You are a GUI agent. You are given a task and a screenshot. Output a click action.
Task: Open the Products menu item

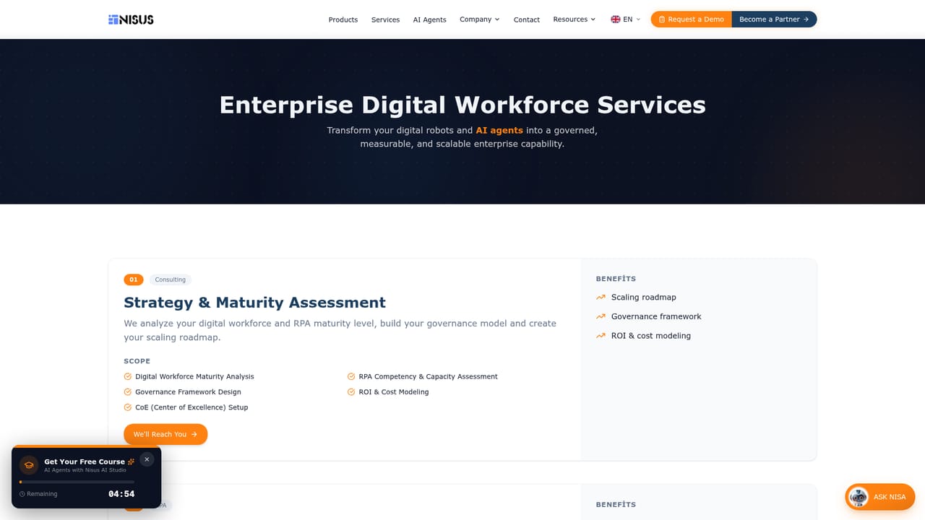click(343, 19)
